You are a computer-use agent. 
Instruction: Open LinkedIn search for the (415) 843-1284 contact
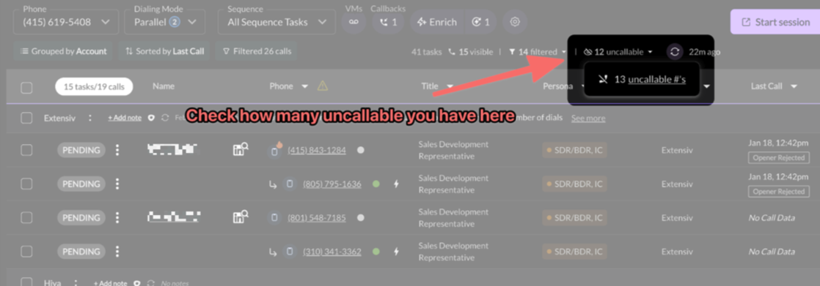tap(240, 150)
